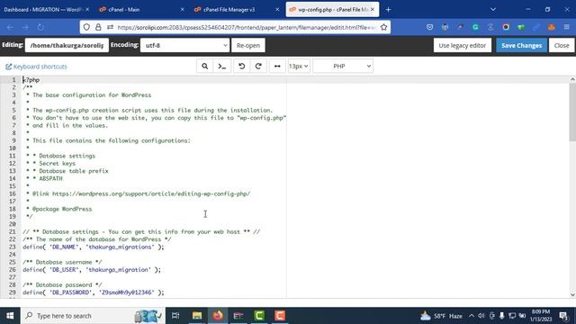This screenshot has height=324, width=576.
Task: Switch to Dashboard MIGRATION WordPress tab
Action: point(42,10)
